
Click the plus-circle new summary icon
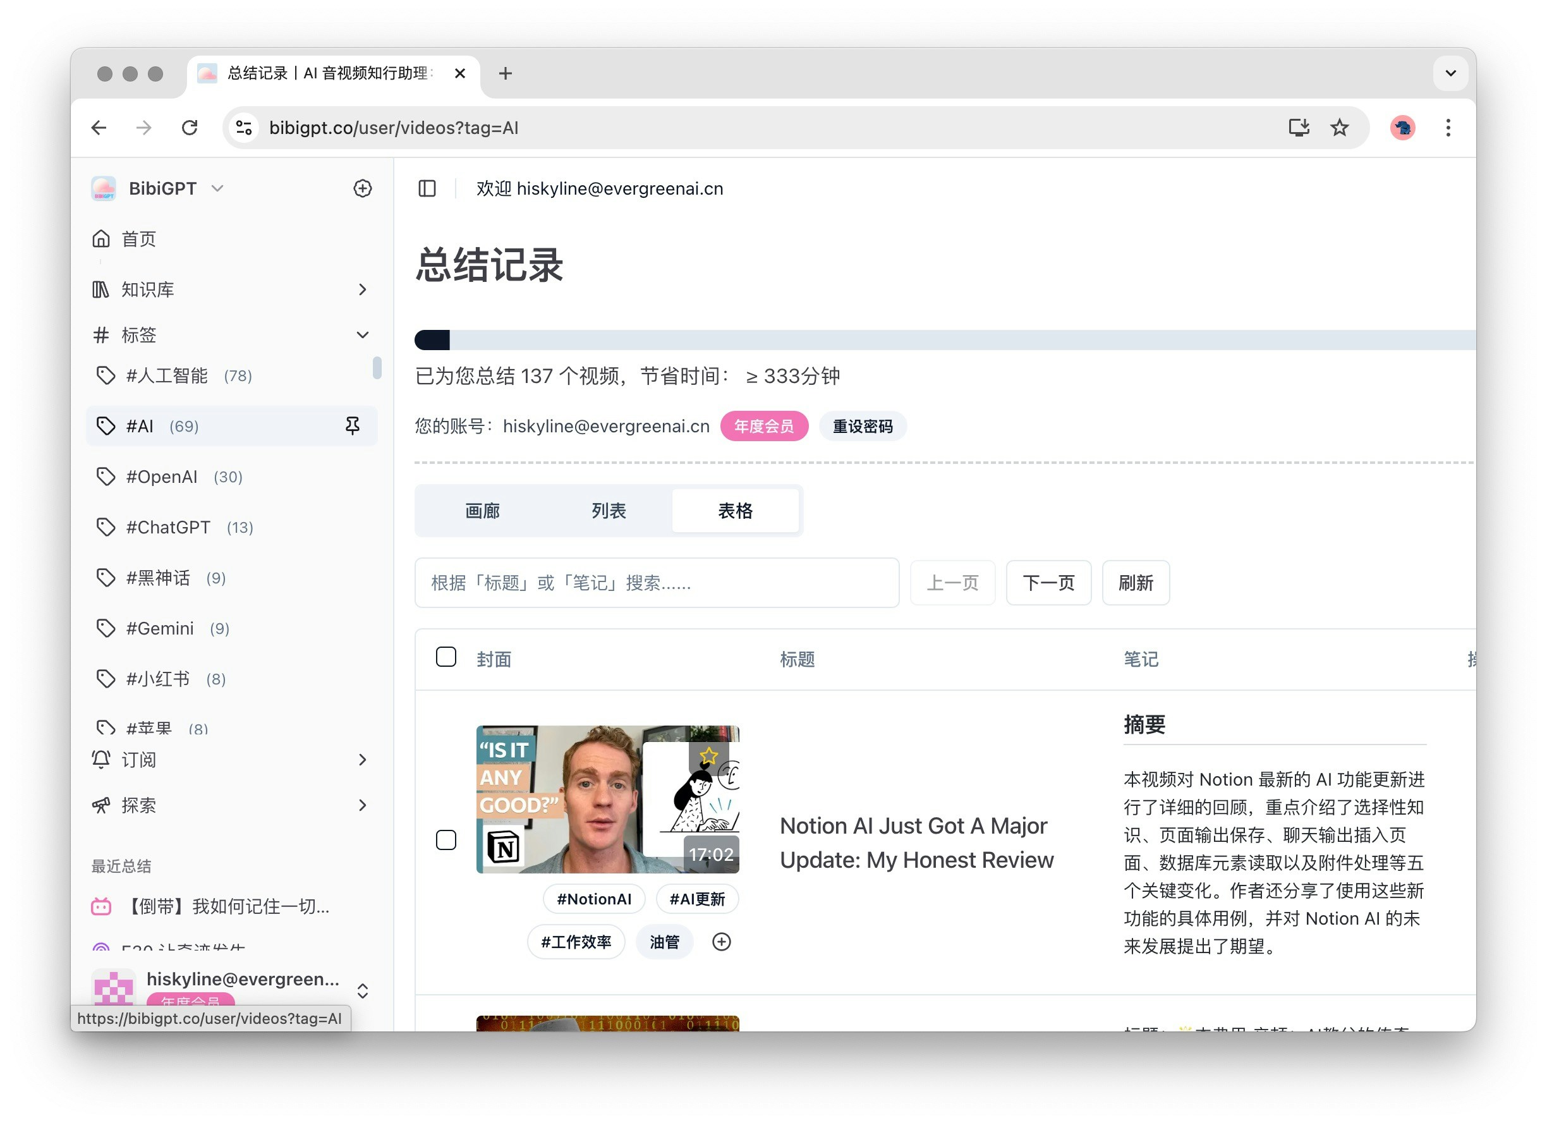[362, 188]
